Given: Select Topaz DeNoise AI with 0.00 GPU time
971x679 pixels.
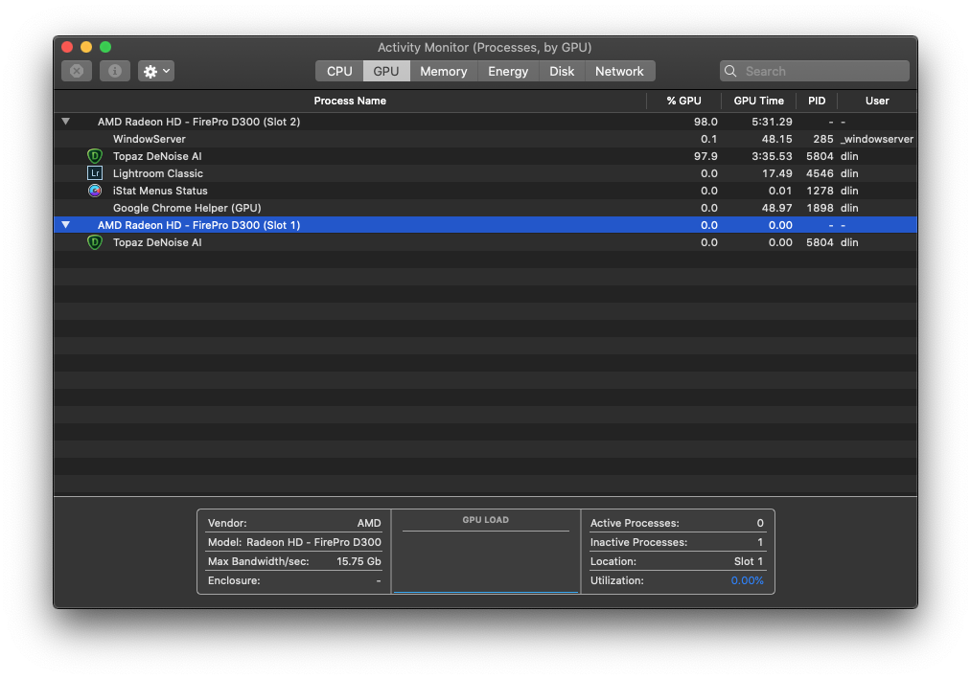Looking at the screenshot, I should coord(485,242).
